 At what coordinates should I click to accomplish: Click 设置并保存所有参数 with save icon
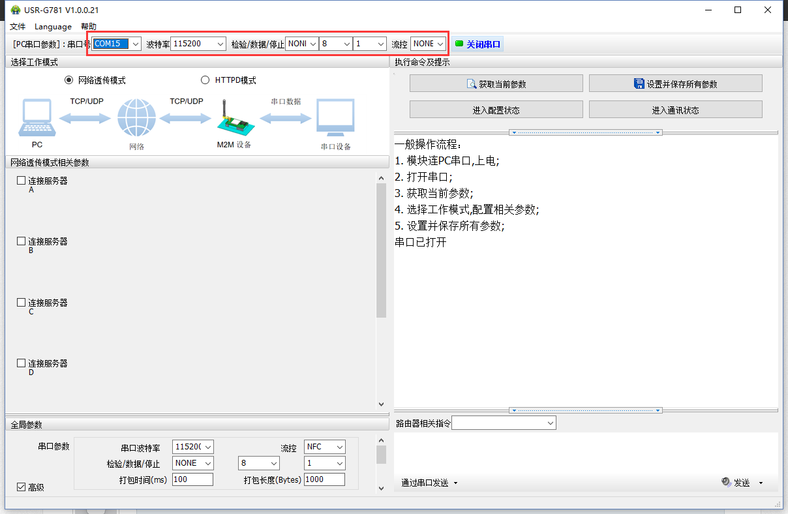675,83
